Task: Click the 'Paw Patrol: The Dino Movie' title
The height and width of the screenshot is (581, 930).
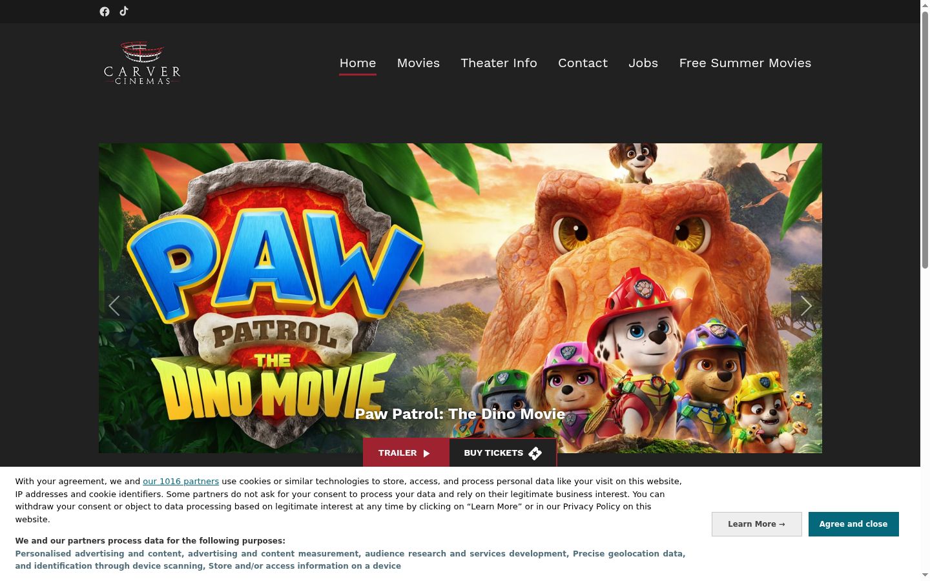Action: pos(460,414)
